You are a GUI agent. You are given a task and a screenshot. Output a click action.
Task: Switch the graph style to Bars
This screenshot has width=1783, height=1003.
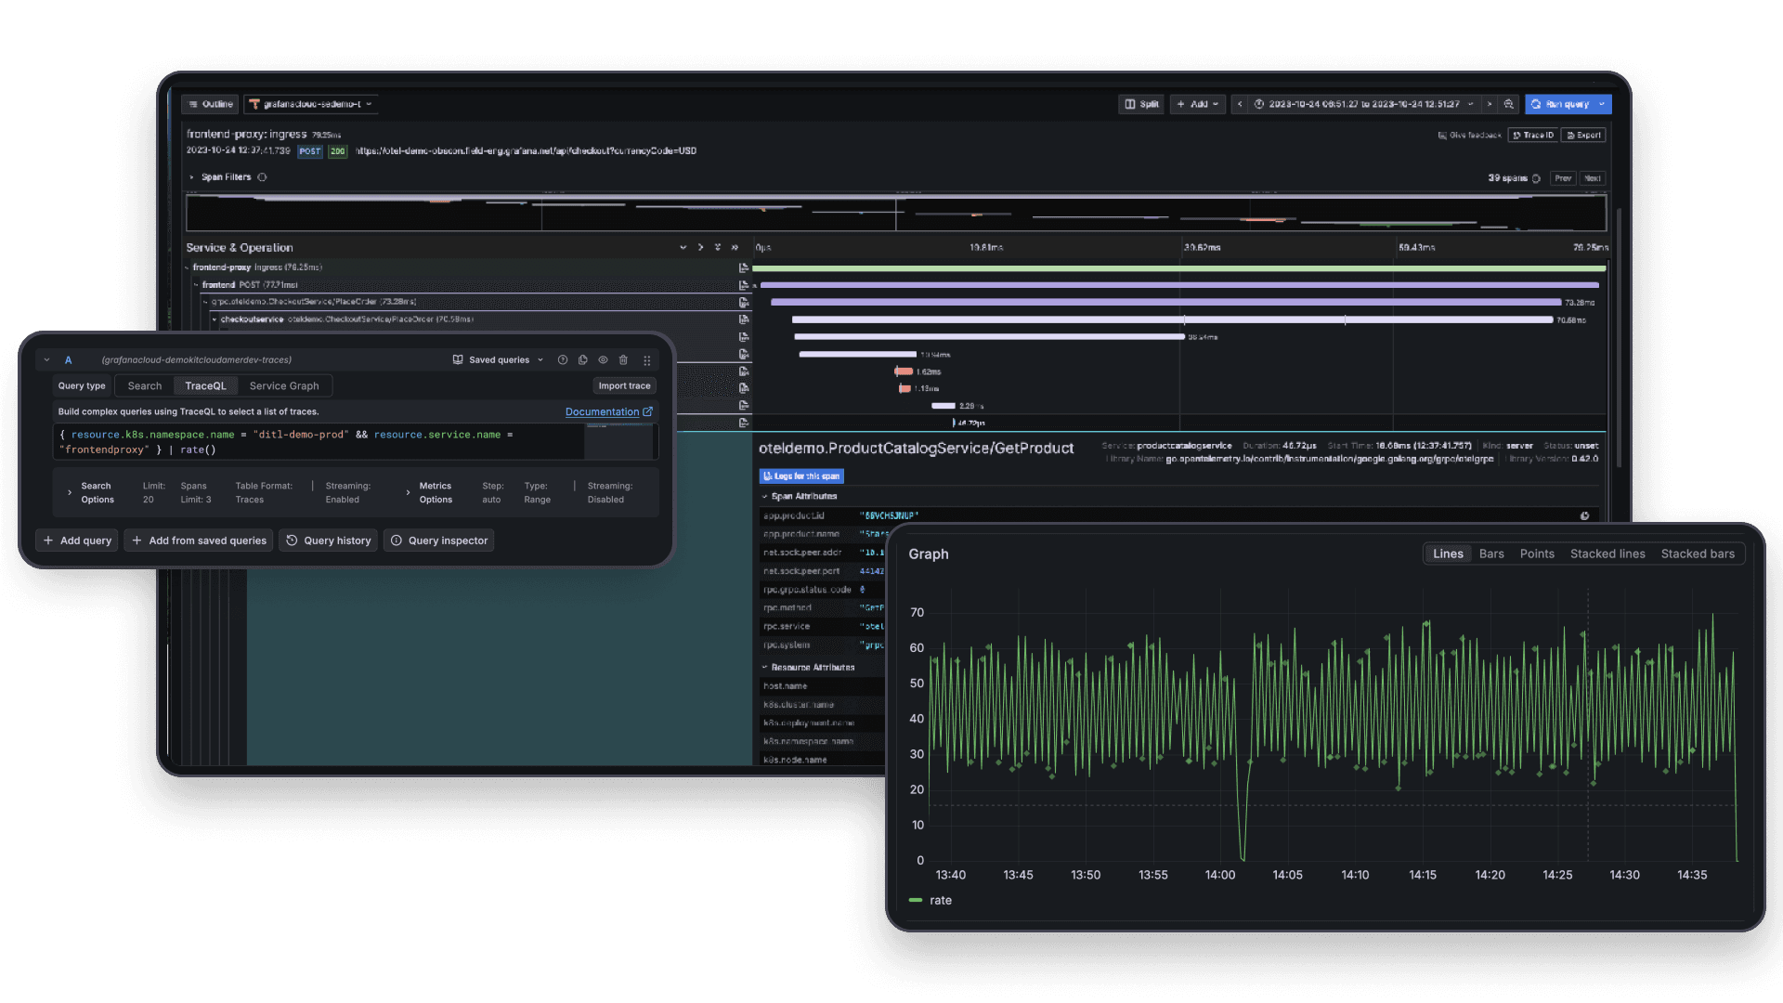pyautogui.click(x=1491, y=554)
